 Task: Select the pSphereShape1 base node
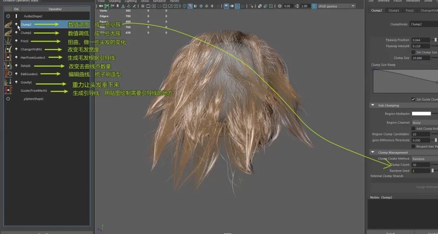(x=34, y=99)
